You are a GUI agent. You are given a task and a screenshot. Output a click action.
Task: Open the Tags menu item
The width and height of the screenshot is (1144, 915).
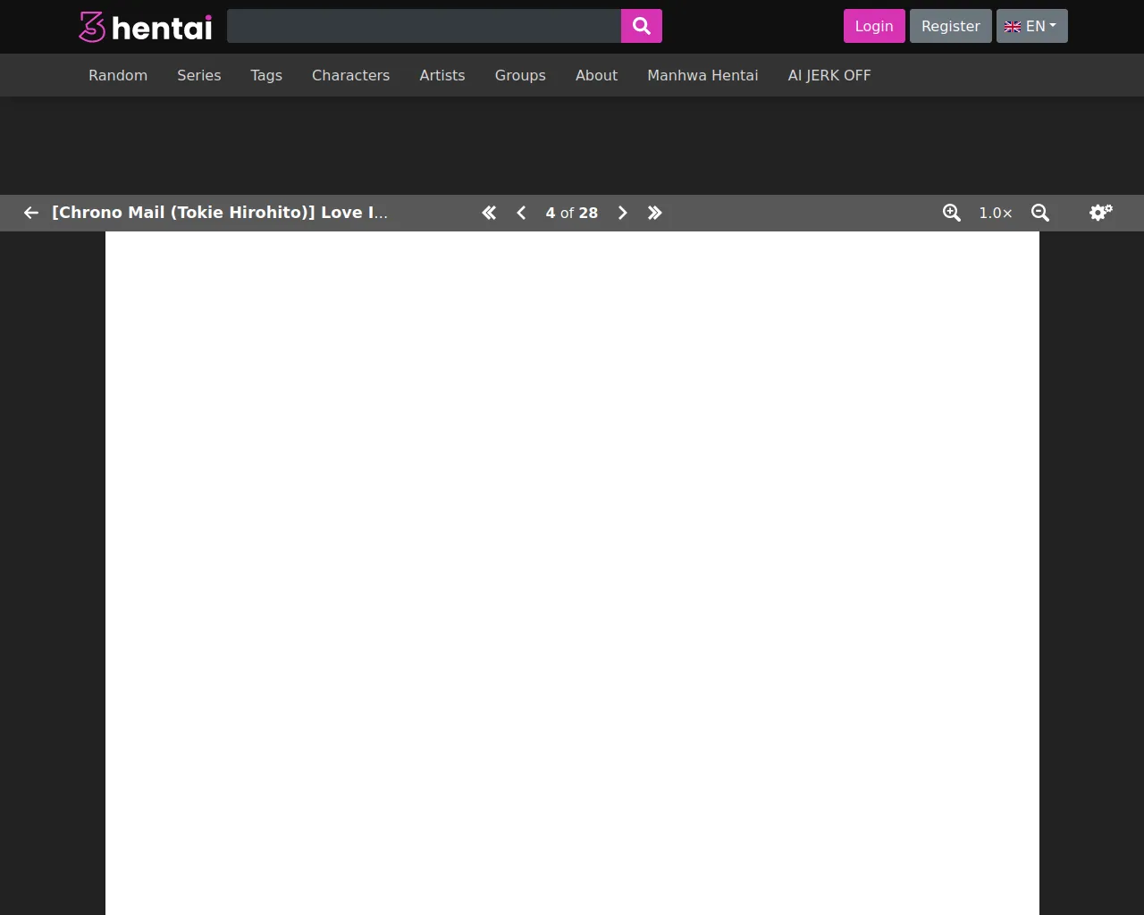[x=266, y=75]
